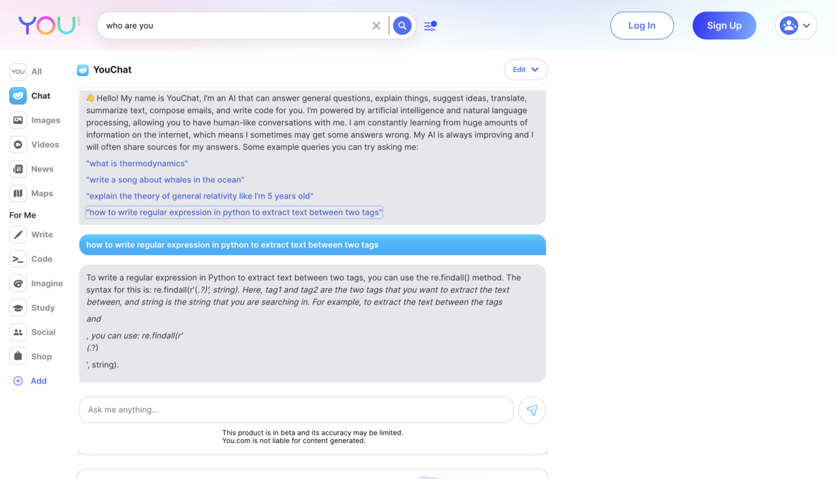
Task: Open the Images tab
Action: click(x=35, y=120)
